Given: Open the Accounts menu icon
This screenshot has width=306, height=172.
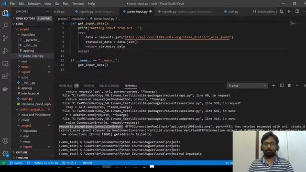Looking at the screenshot, I should click(5, 140).
